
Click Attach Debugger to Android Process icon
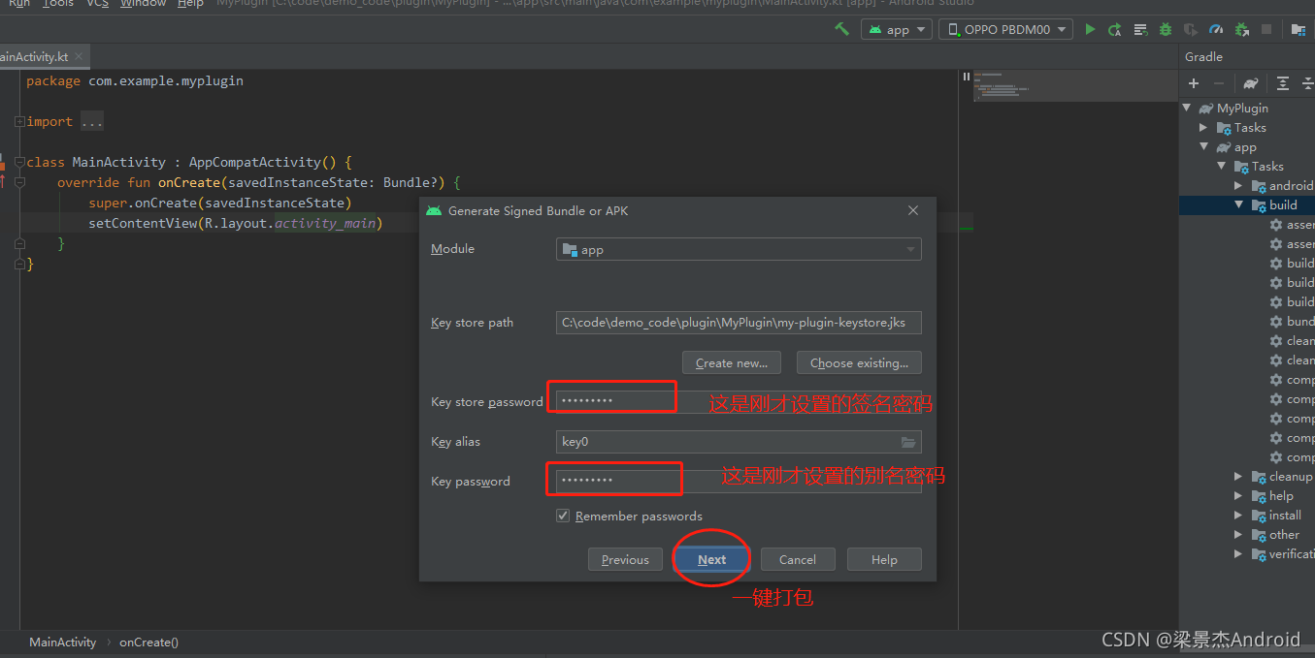coord(1241,29)
